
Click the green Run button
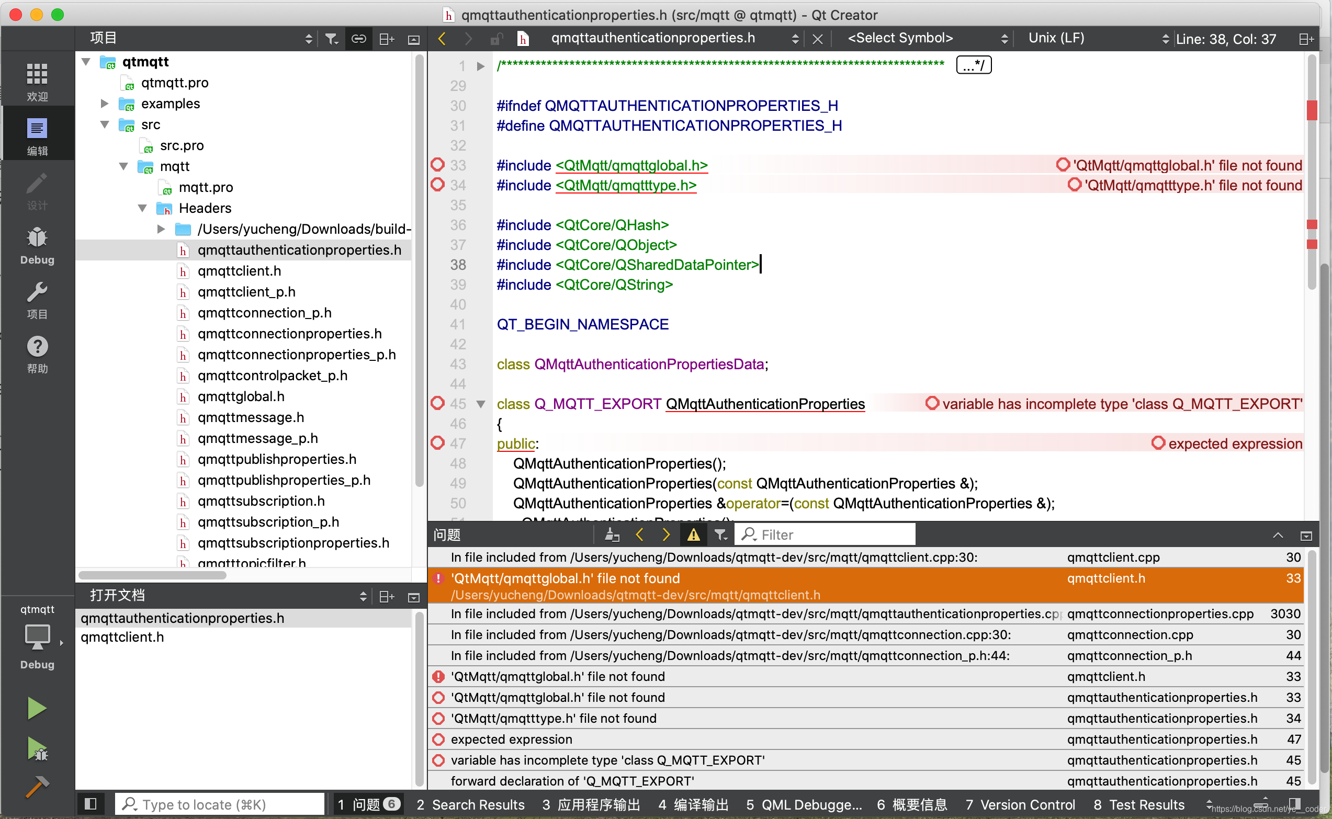click(37, 708)
